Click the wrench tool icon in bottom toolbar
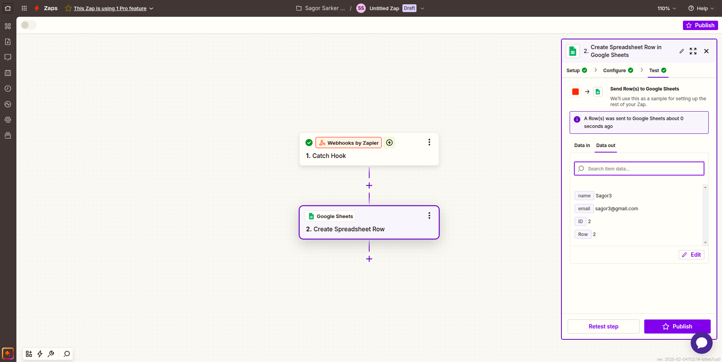The height and width of the screenshot is (362, 722). (51, 354)
